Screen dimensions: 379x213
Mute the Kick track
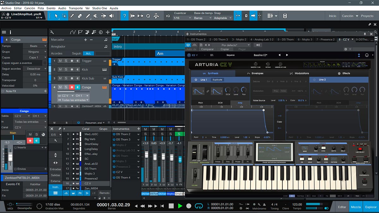60,69
